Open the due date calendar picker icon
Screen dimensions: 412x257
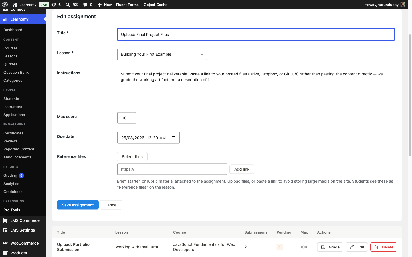pyautogui.click(x=173, y=138)
